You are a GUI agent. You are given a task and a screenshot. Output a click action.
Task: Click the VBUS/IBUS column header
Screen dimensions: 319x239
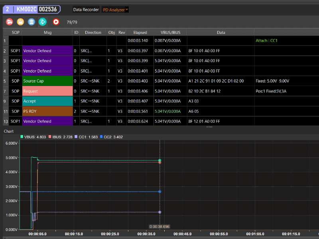pyautogui.click(x=170, y=33)
